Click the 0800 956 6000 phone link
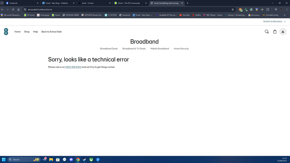 (x=73, y=67)
